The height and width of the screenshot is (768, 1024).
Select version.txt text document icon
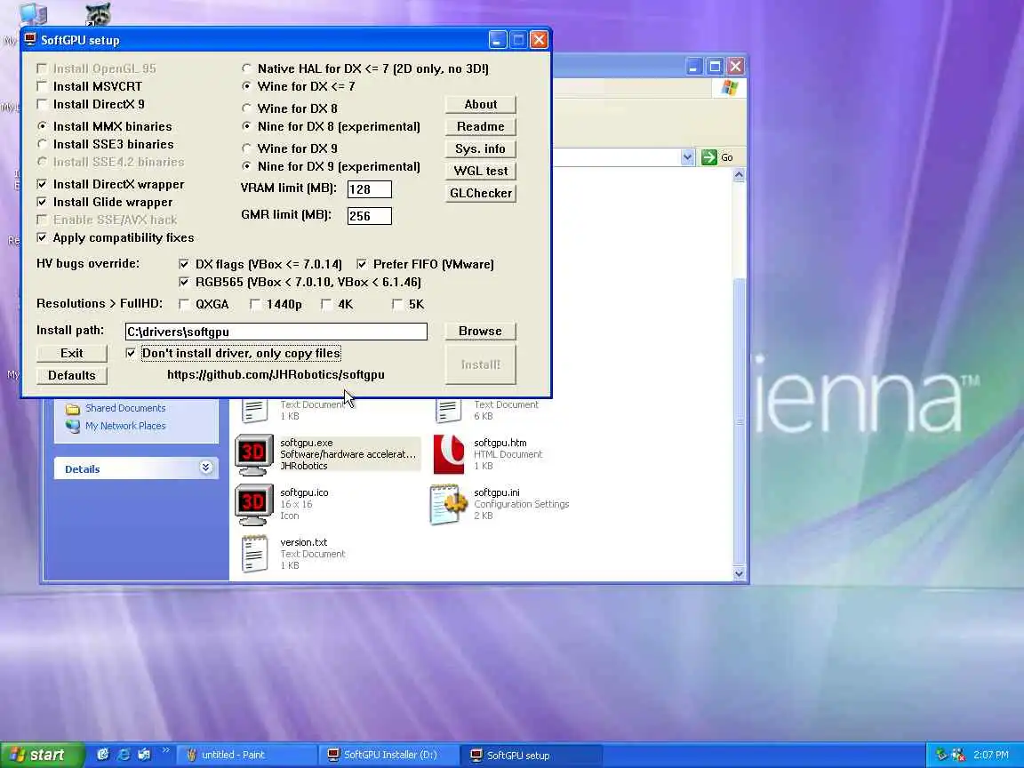255,554
